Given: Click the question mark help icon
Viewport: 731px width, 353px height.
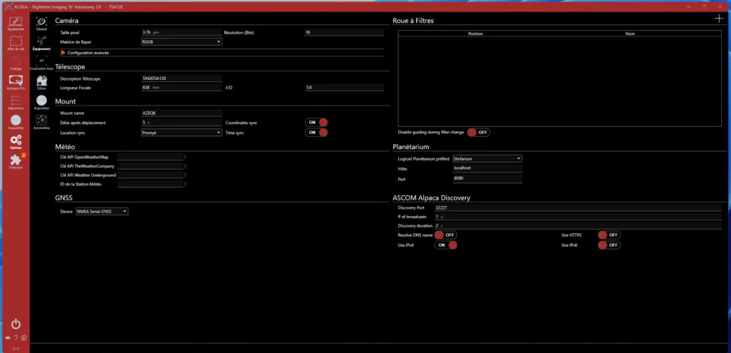Looking at the screenshot, I should pos(16,337).
